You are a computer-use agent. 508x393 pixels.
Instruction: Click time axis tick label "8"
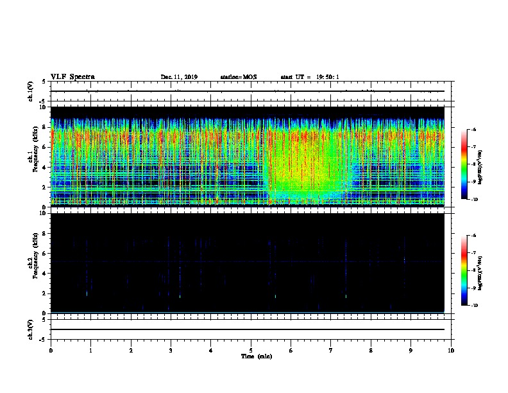[371, 350]
